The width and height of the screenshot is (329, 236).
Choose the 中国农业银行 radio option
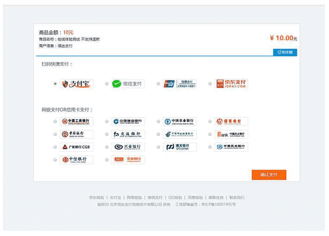tap(158, 122)
